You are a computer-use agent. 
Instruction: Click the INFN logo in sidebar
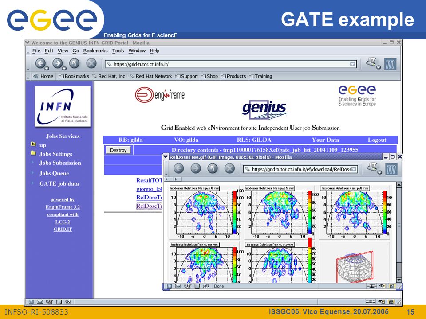tap(63, 106)
